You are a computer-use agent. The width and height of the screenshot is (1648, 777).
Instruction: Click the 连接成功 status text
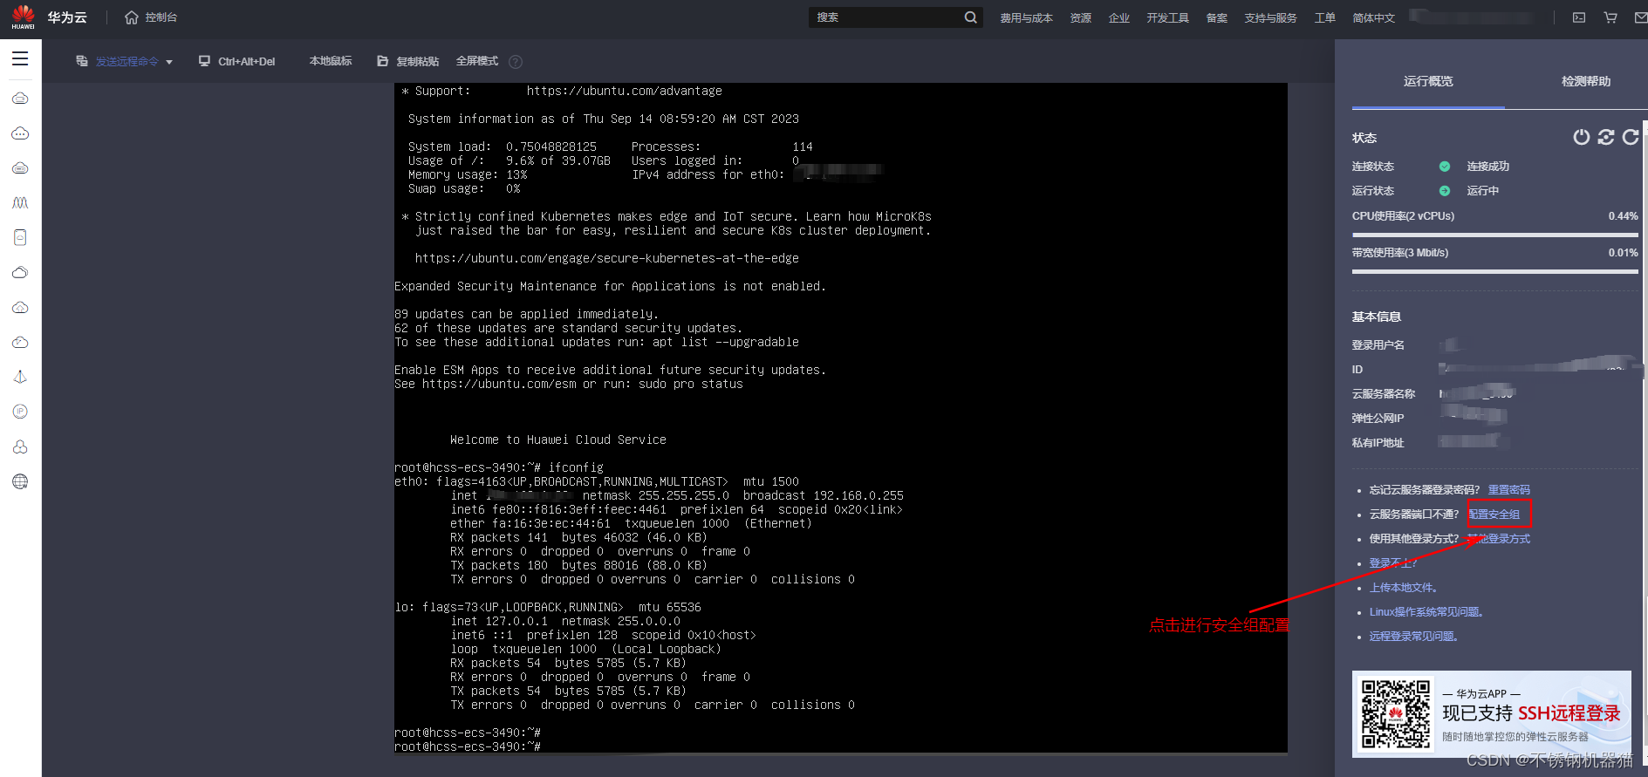point(1487,167)
